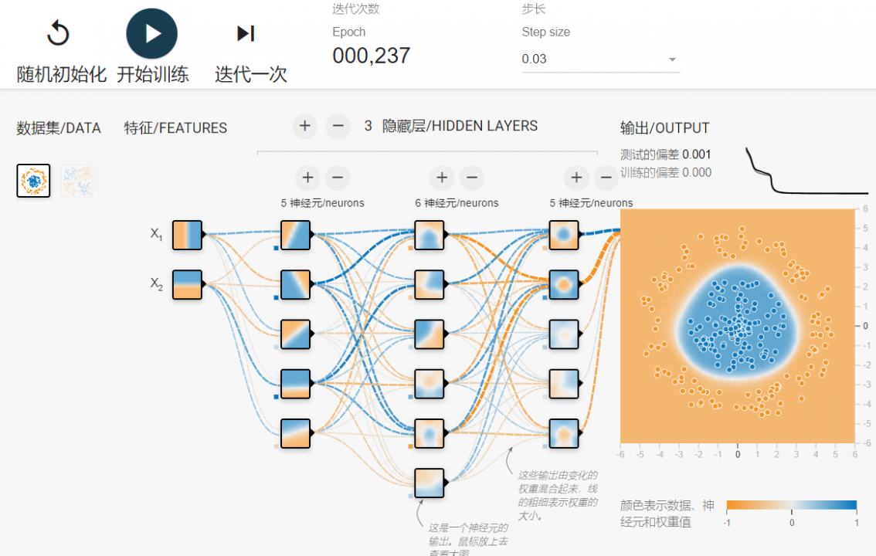Add neuron to first hidden layer
Viewport: 876px width, 556px height.
pyautogui.click(x=307, y=178)
